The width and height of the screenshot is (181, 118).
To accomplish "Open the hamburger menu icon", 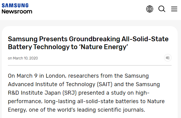I will click(x=174, y=9).
